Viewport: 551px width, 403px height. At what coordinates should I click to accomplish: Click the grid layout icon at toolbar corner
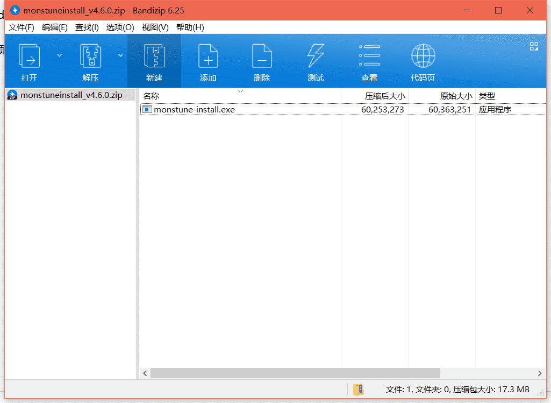(534, 46)
